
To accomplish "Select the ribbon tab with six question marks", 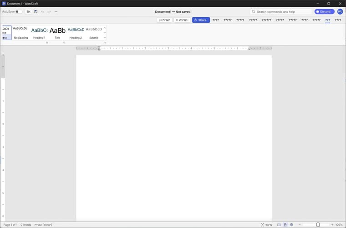I will [x=266, y=20].
